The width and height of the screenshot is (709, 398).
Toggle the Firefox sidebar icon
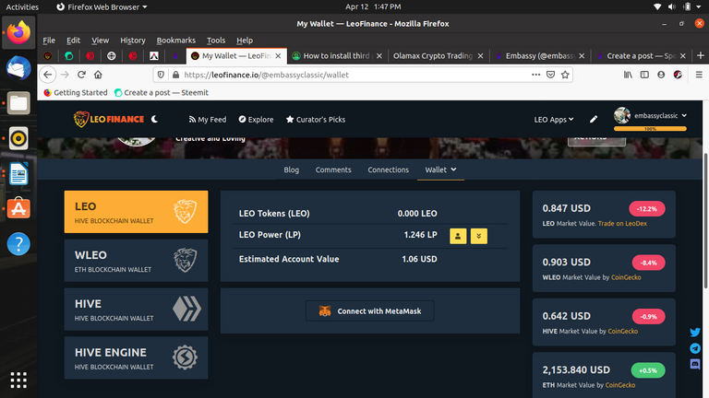pos(644,75)
